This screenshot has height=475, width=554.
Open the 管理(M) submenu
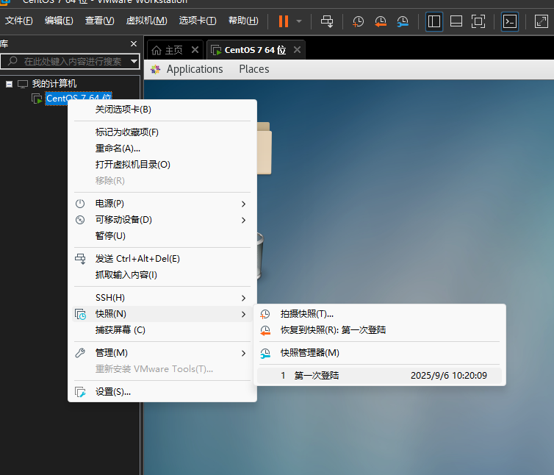[x=162, y=353]
